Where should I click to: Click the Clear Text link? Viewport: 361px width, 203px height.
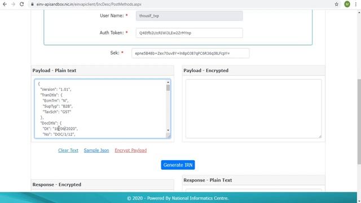[x=68, y=151]
